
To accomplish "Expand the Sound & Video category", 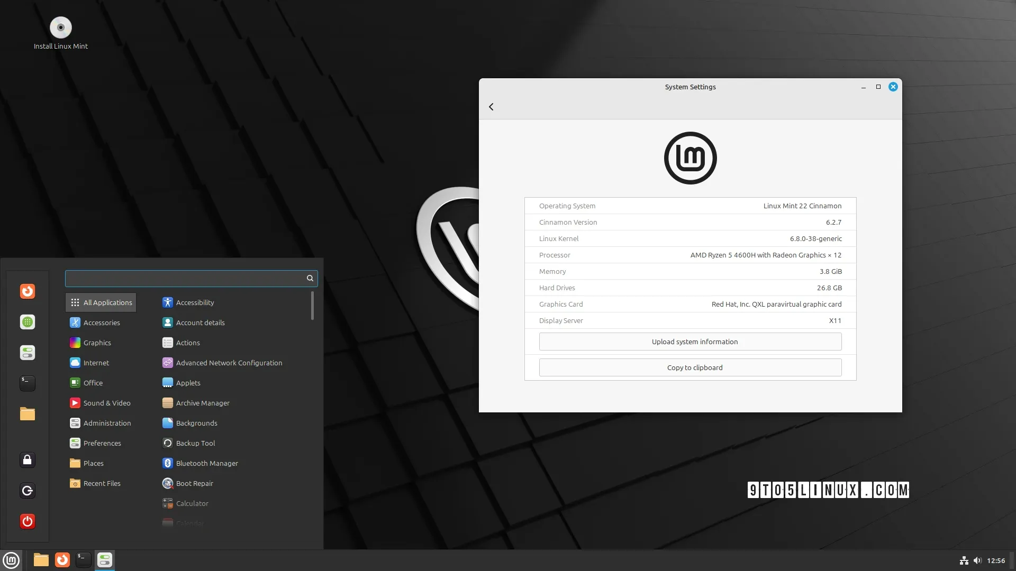I will pos(106,402).
